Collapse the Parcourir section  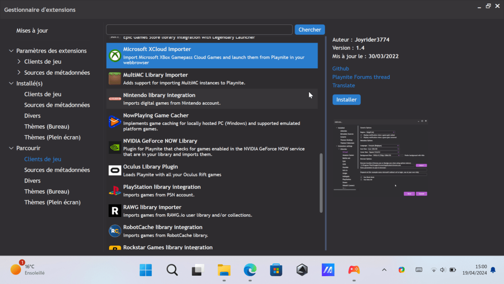[11, 148]
